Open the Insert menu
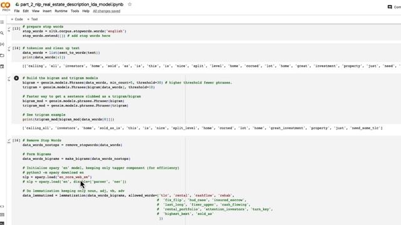This screenshot has width=401, height=225. 47,11
